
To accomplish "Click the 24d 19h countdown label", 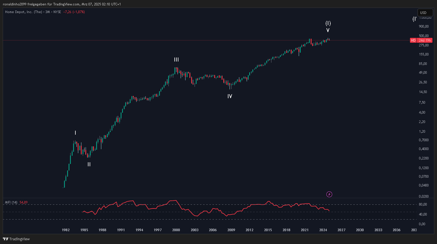I will 424,40.
